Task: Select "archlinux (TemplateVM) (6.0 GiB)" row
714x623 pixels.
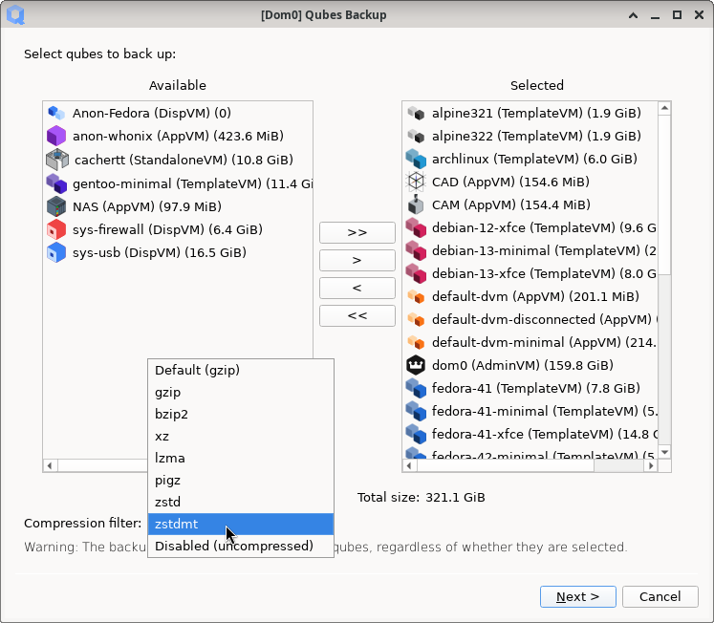Action: point(530,159)
